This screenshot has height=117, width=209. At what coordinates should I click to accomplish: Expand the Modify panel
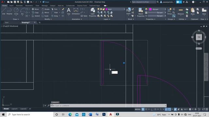coord(48,19)
